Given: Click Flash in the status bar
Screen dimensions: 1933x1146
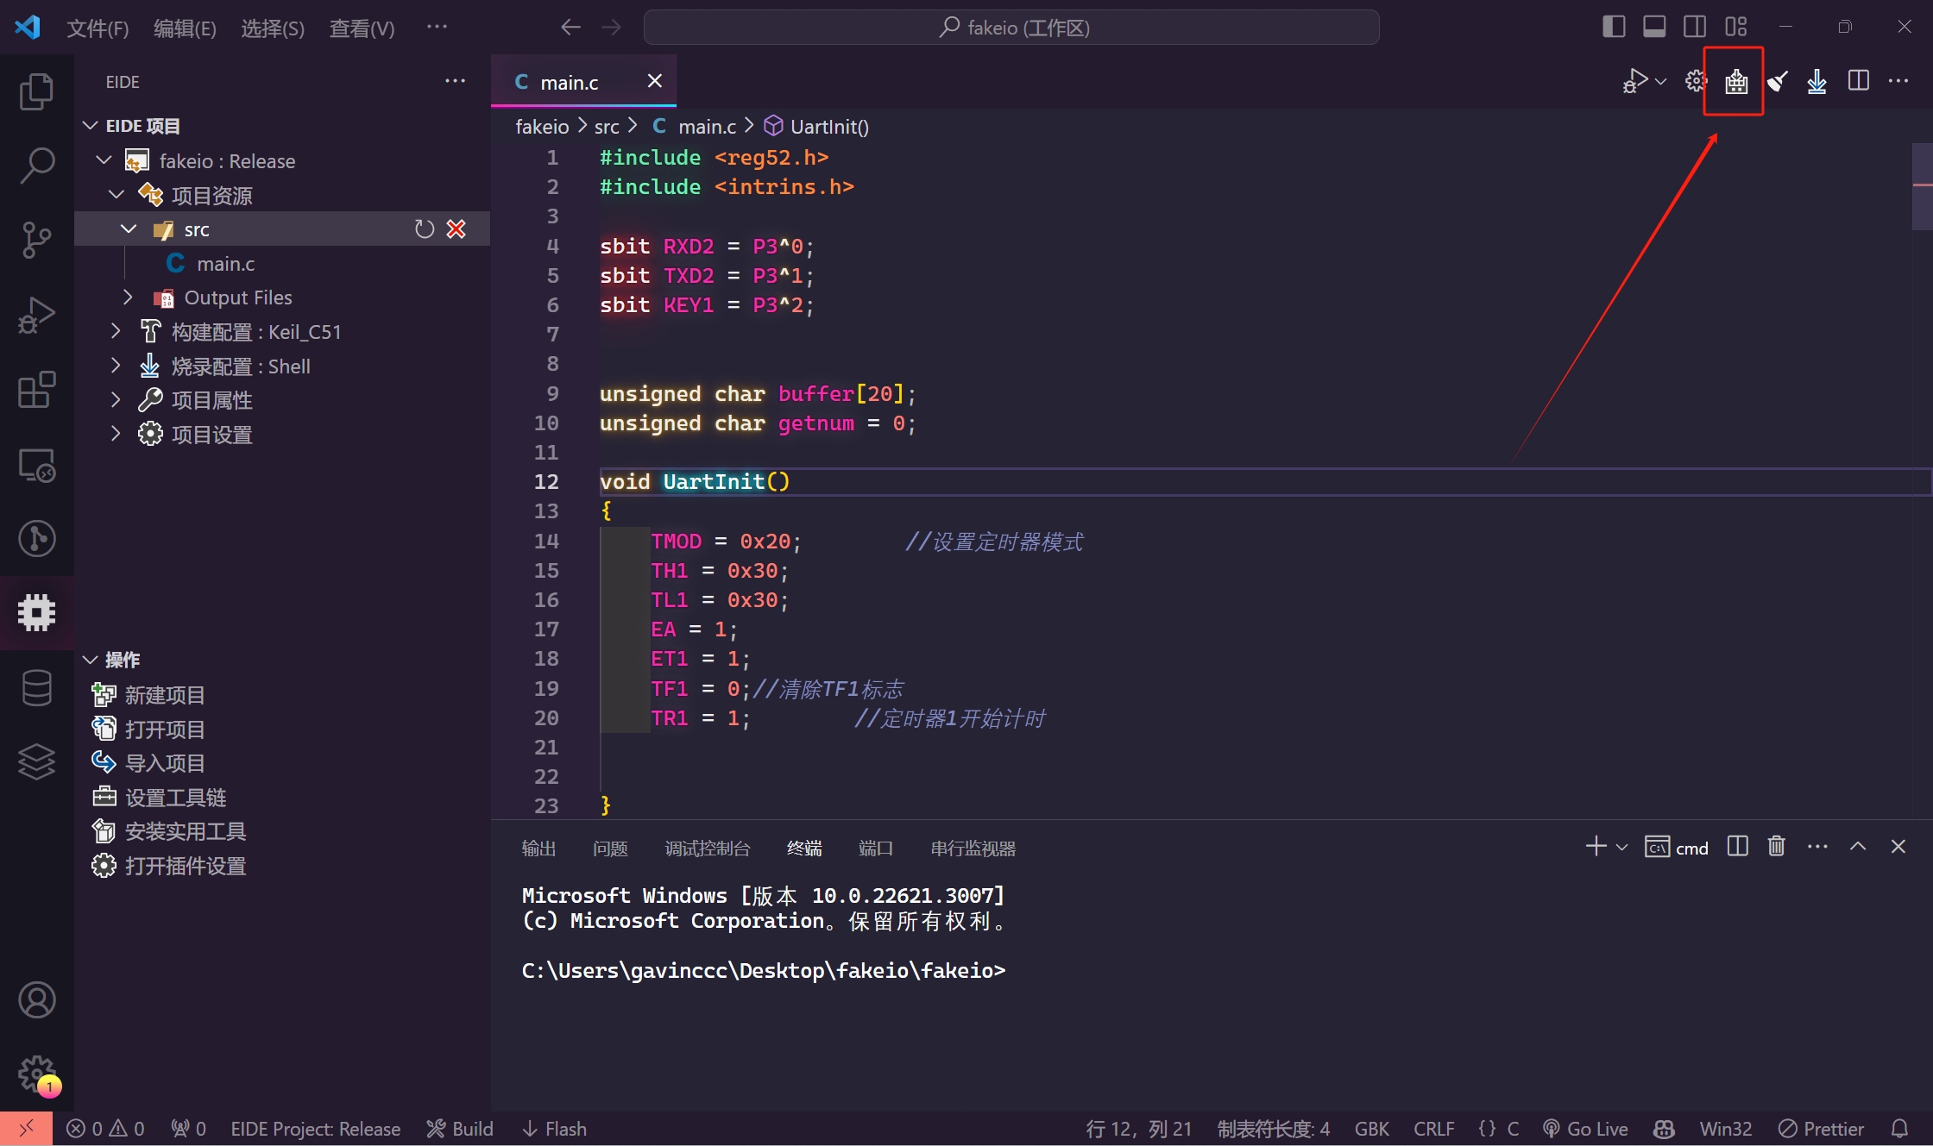Looking at the screenshot, I should pos(554,1129).
